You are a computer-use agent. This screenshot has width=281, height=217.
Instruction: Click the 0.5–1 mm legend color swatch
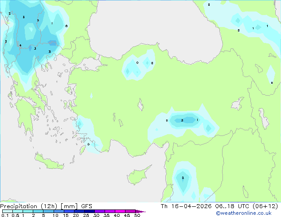click(18, 211)
